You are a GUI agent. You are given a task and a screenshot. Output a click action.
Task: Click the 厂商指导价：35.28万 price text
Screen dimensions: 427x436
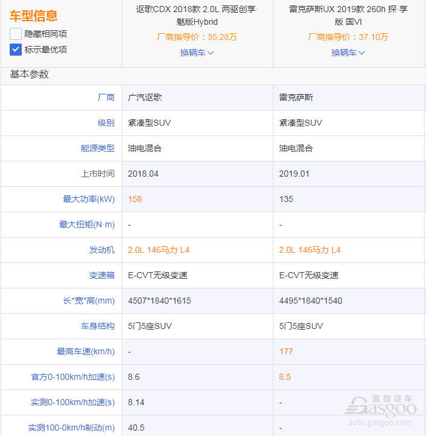197,37
